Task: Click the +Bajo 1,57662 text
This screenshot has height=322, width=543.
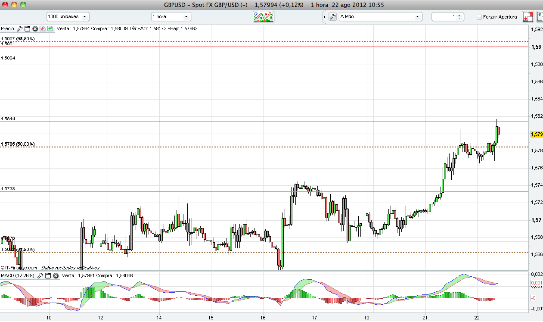Action: click(x=182, y=28)
